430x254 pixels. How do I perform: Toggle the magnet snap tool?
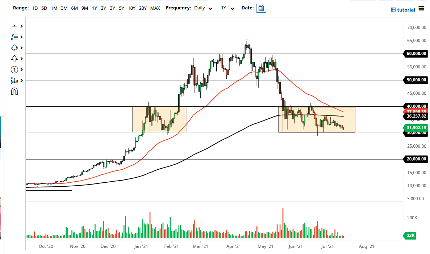pos(14,91)
